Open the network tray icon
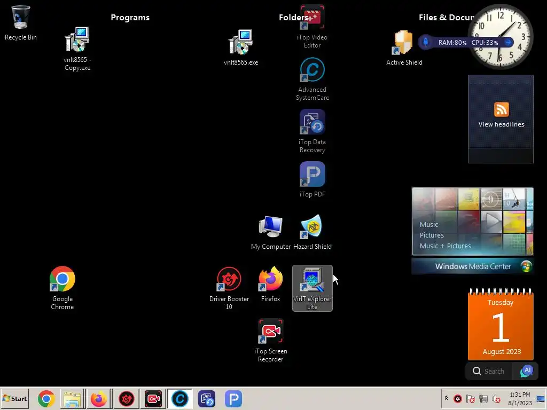Image resolution: width=547 pixels, height=410 pixels. (483, 398)
